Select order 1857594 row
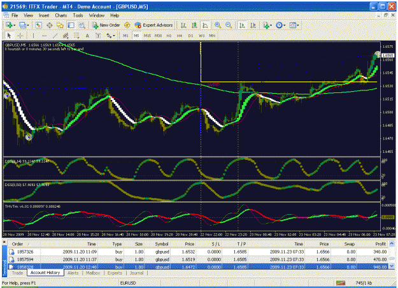The image size is (398, 288). pos(198,259)
